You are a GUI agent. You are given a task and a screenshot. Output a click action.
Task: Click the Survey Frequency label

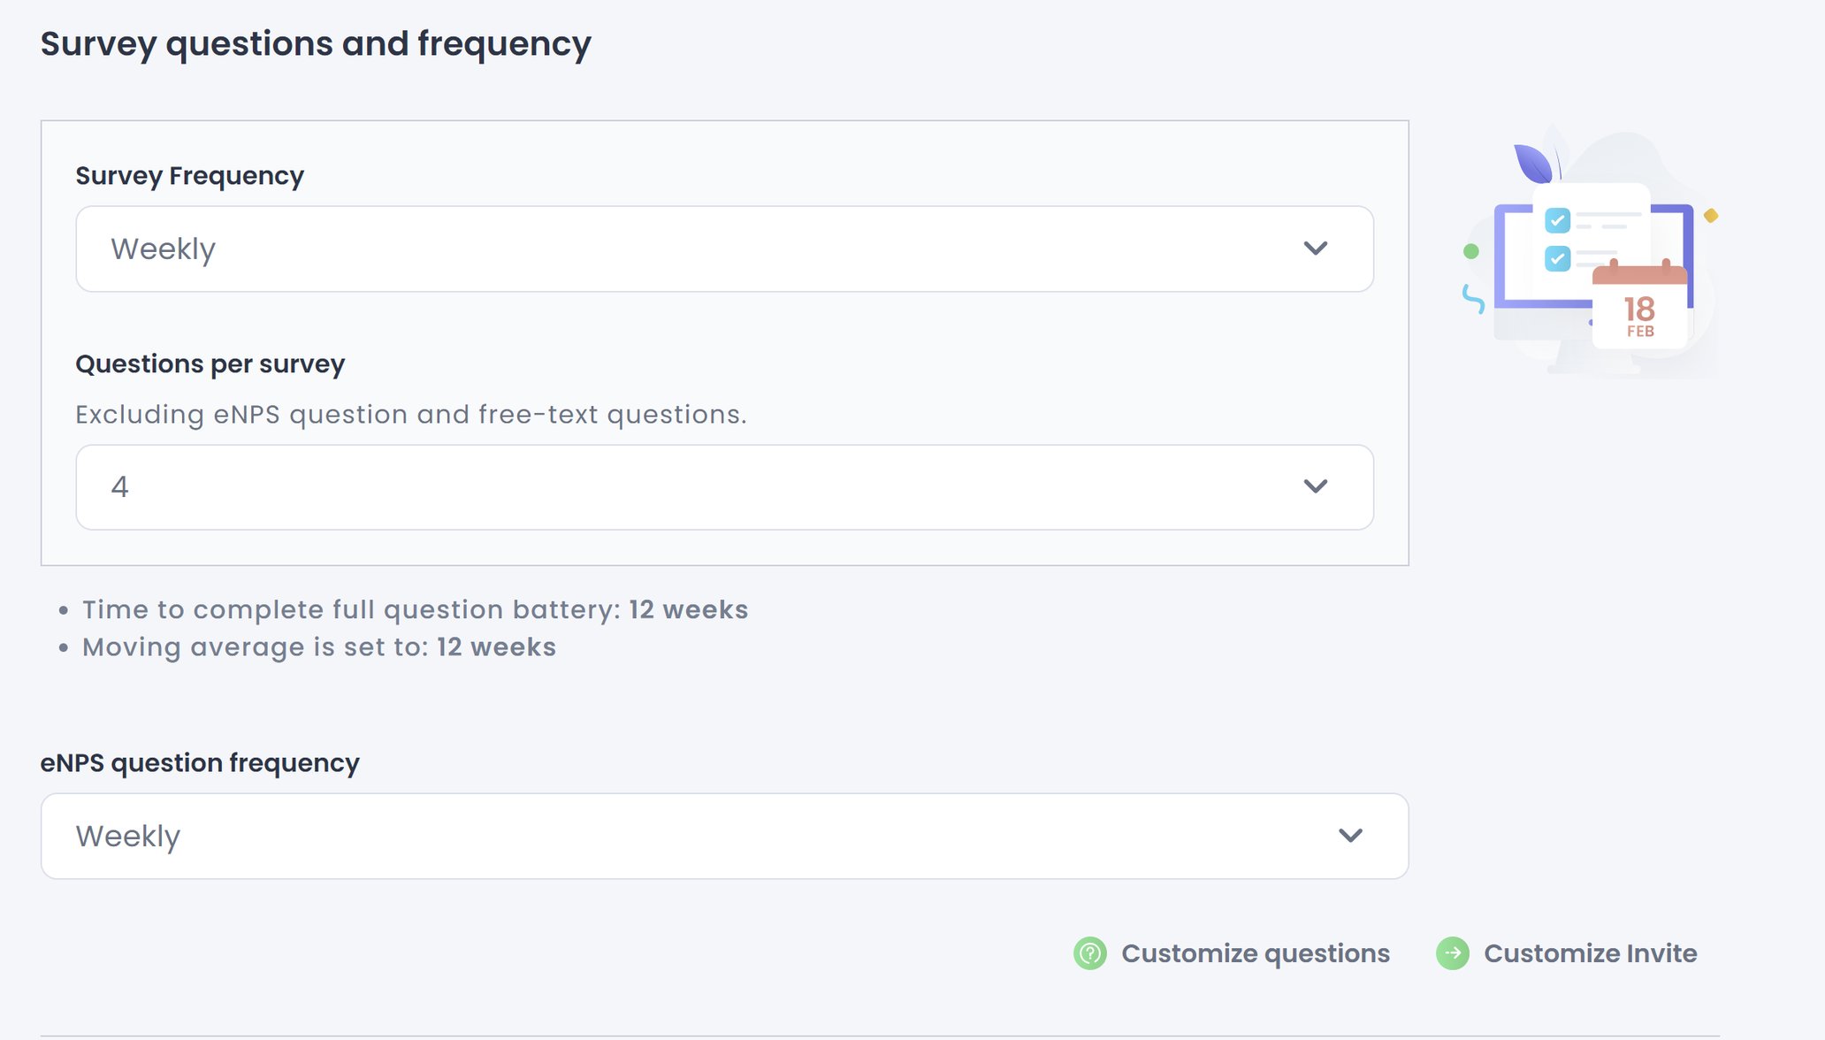(189, 176)
